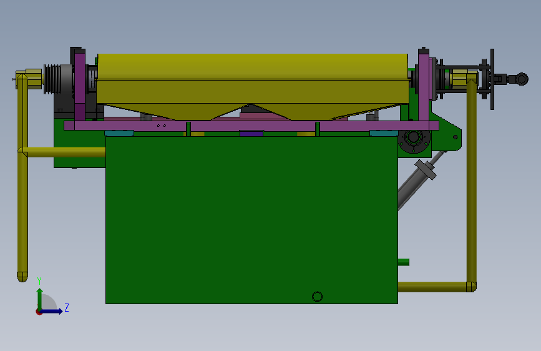
Task: Click the 'Z' axis label
Action: point(67,307)
